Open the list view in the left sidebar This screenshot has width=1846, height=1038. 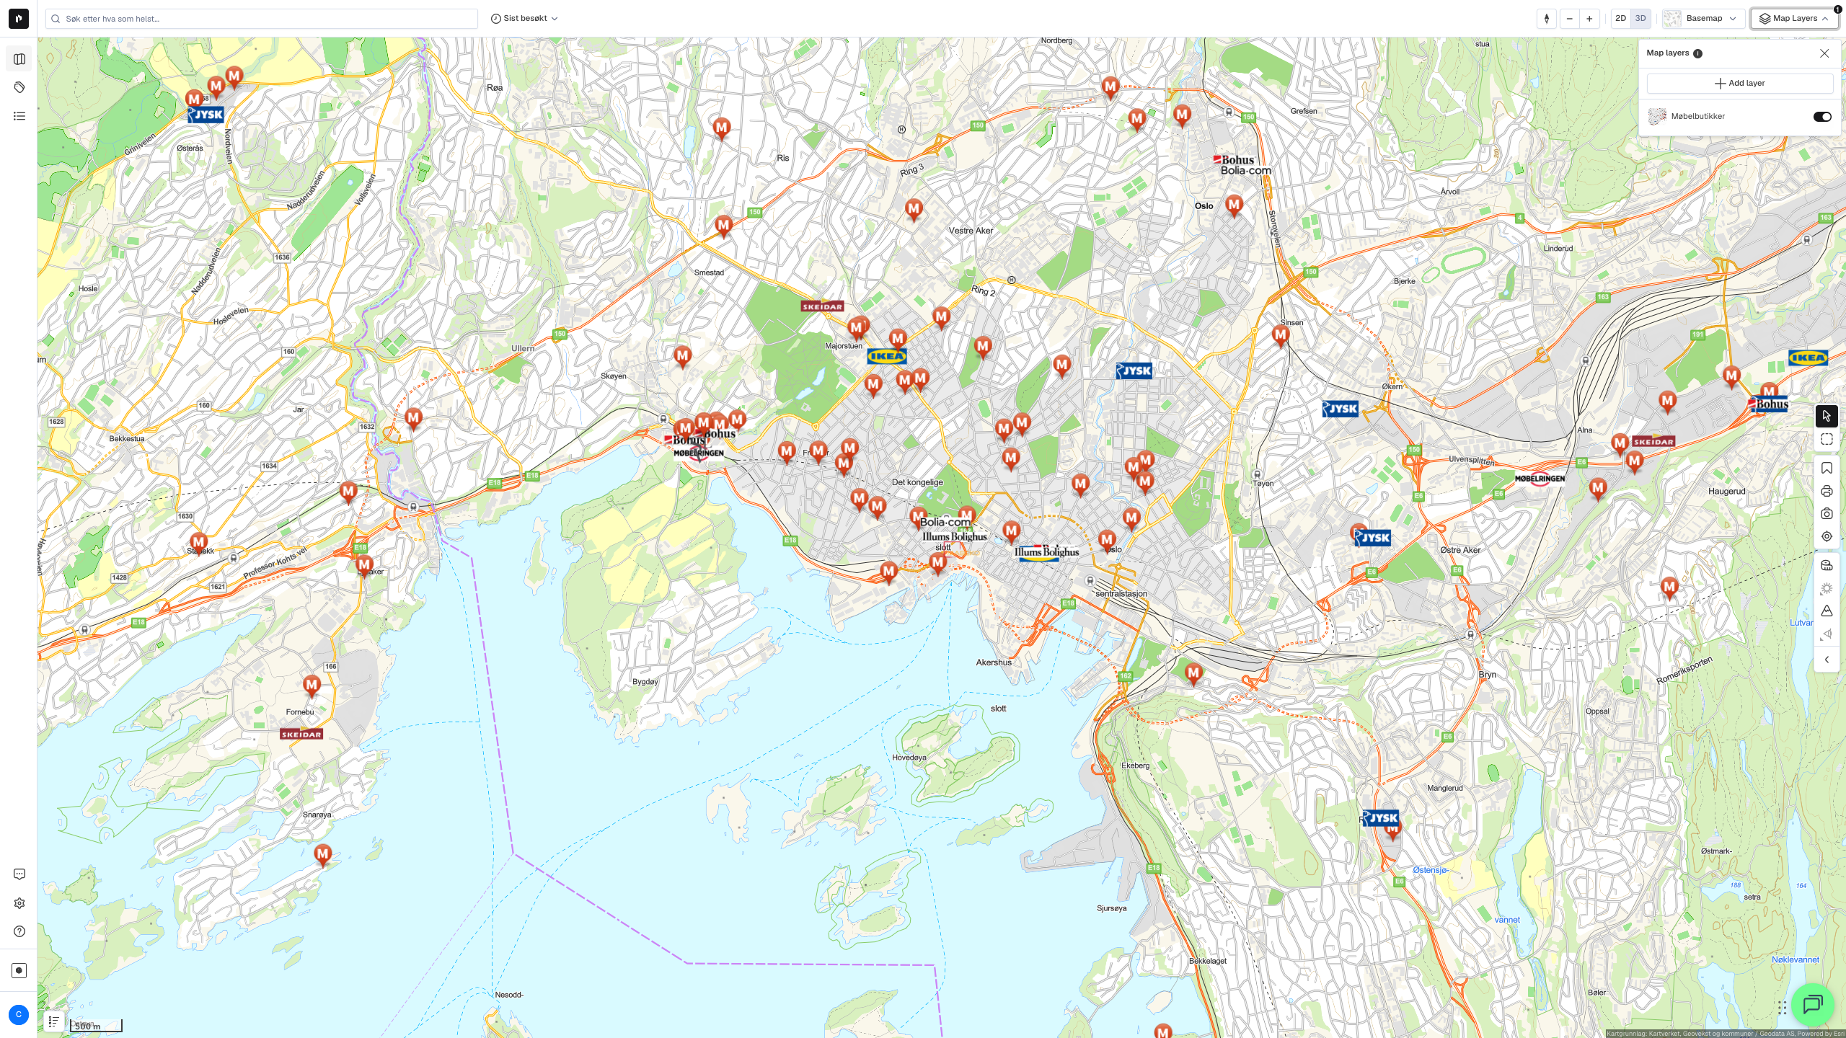[x=19, y=116]
